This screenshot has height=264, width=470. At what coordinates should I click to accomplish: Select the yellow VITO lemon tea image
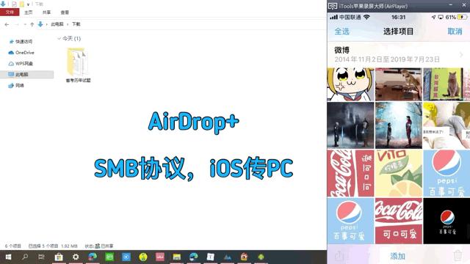[x=399, y=173]
